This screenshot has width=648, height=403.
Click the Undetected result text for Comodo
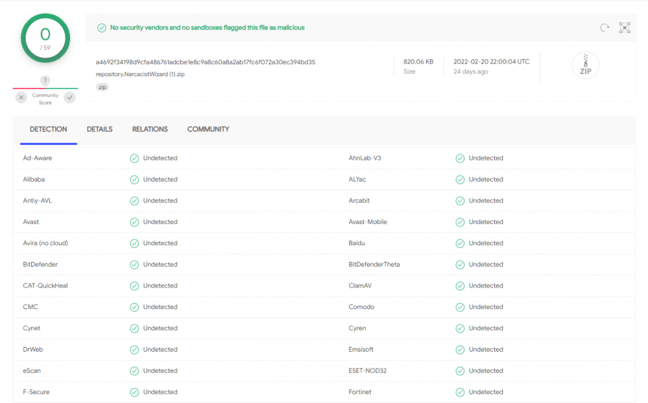(x=486, y=307)
